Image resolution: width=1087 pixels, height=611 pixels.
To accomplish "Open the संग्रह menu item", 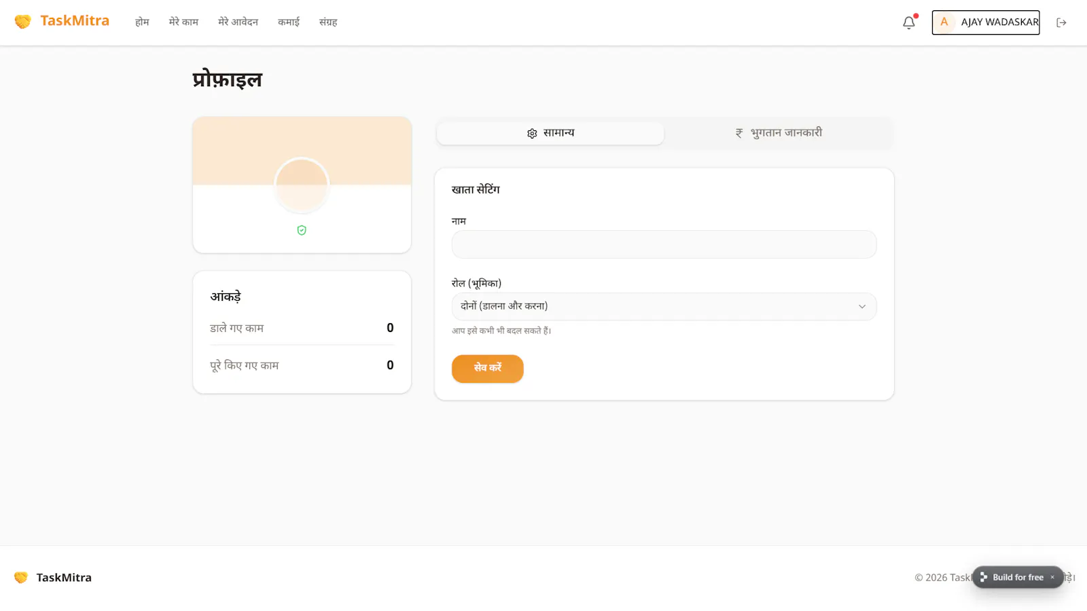I will pyautogui.click(x=328, y=22).
